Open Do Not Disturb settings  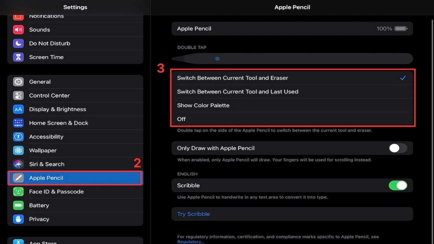[75, 43]
